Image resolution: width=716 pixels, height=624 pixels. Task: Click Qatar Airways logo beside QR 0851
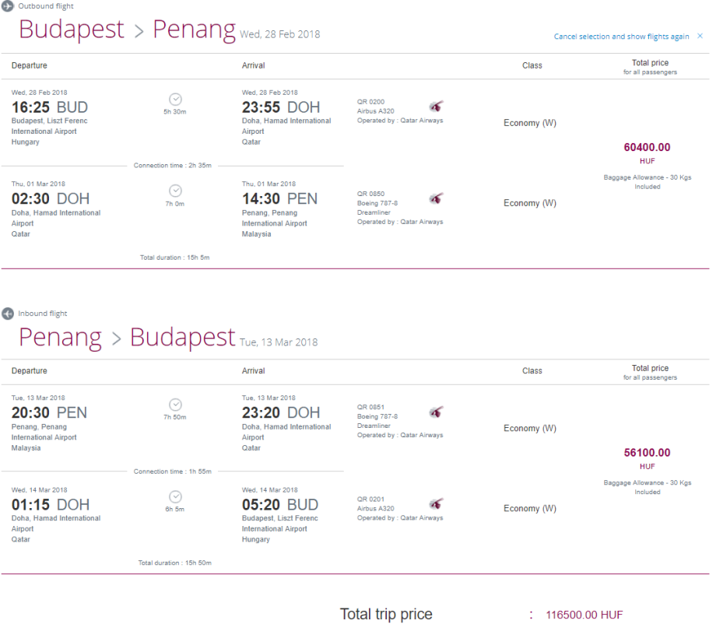[436, 412]
